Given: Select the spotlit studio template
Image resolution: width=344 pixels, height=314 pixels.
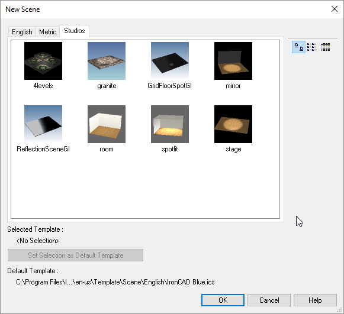Looking at the screenshot, I should [x=170, y=124].
